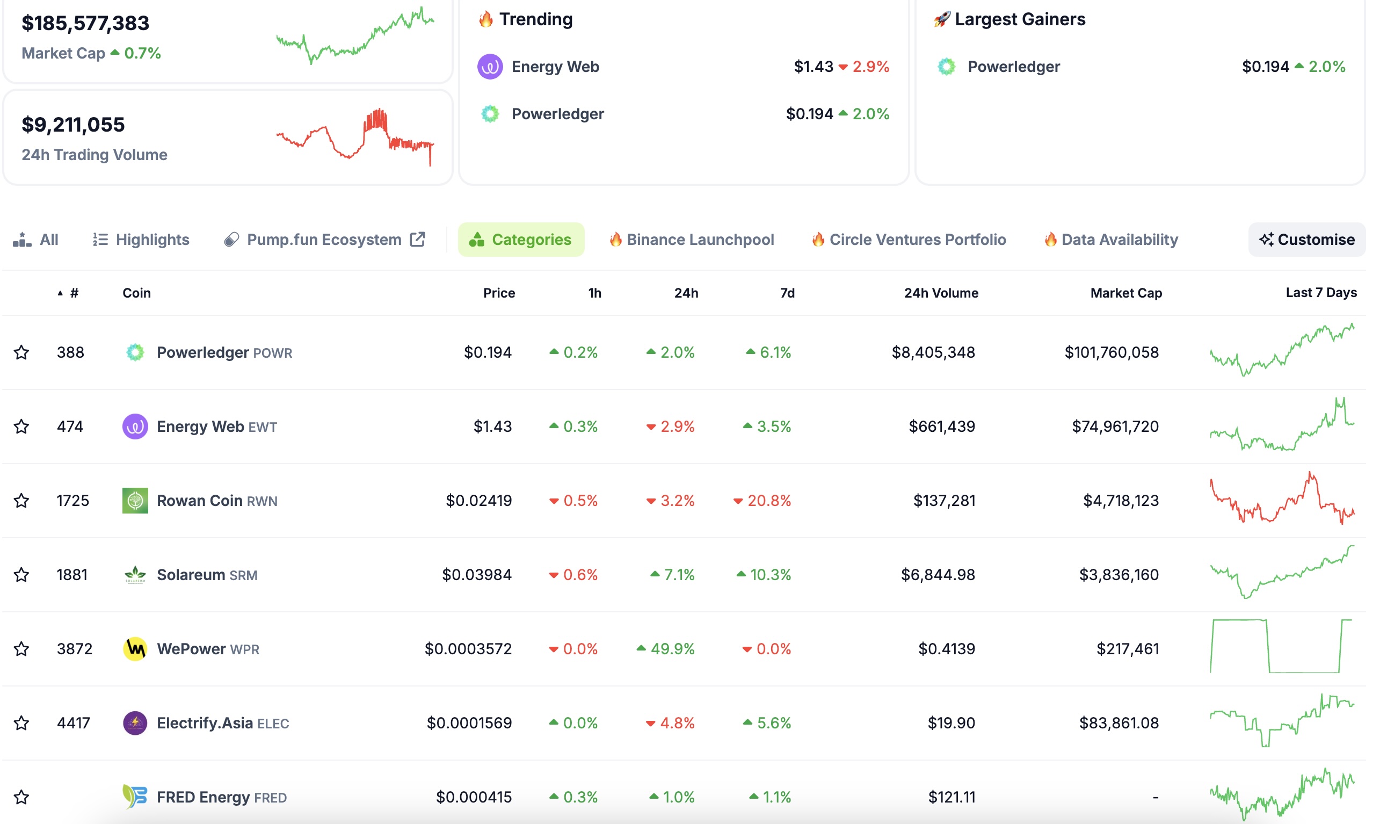Click the $185,577,383 market cap value

(85, 23)
